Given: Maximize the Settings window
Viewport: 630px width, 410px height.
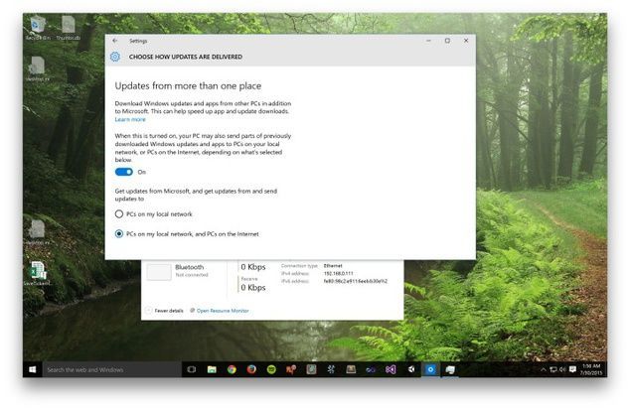Looking at the screenshot, I should click(447, 41).
